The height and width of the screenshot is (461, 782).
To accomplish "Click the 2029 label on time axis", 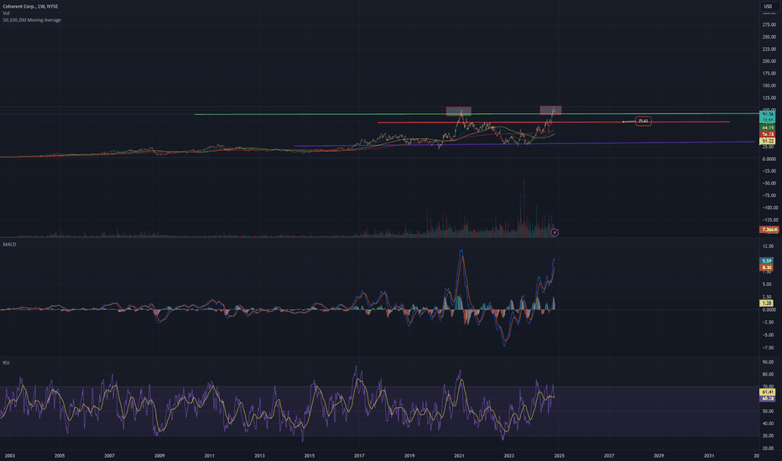I will pos(659,455).
